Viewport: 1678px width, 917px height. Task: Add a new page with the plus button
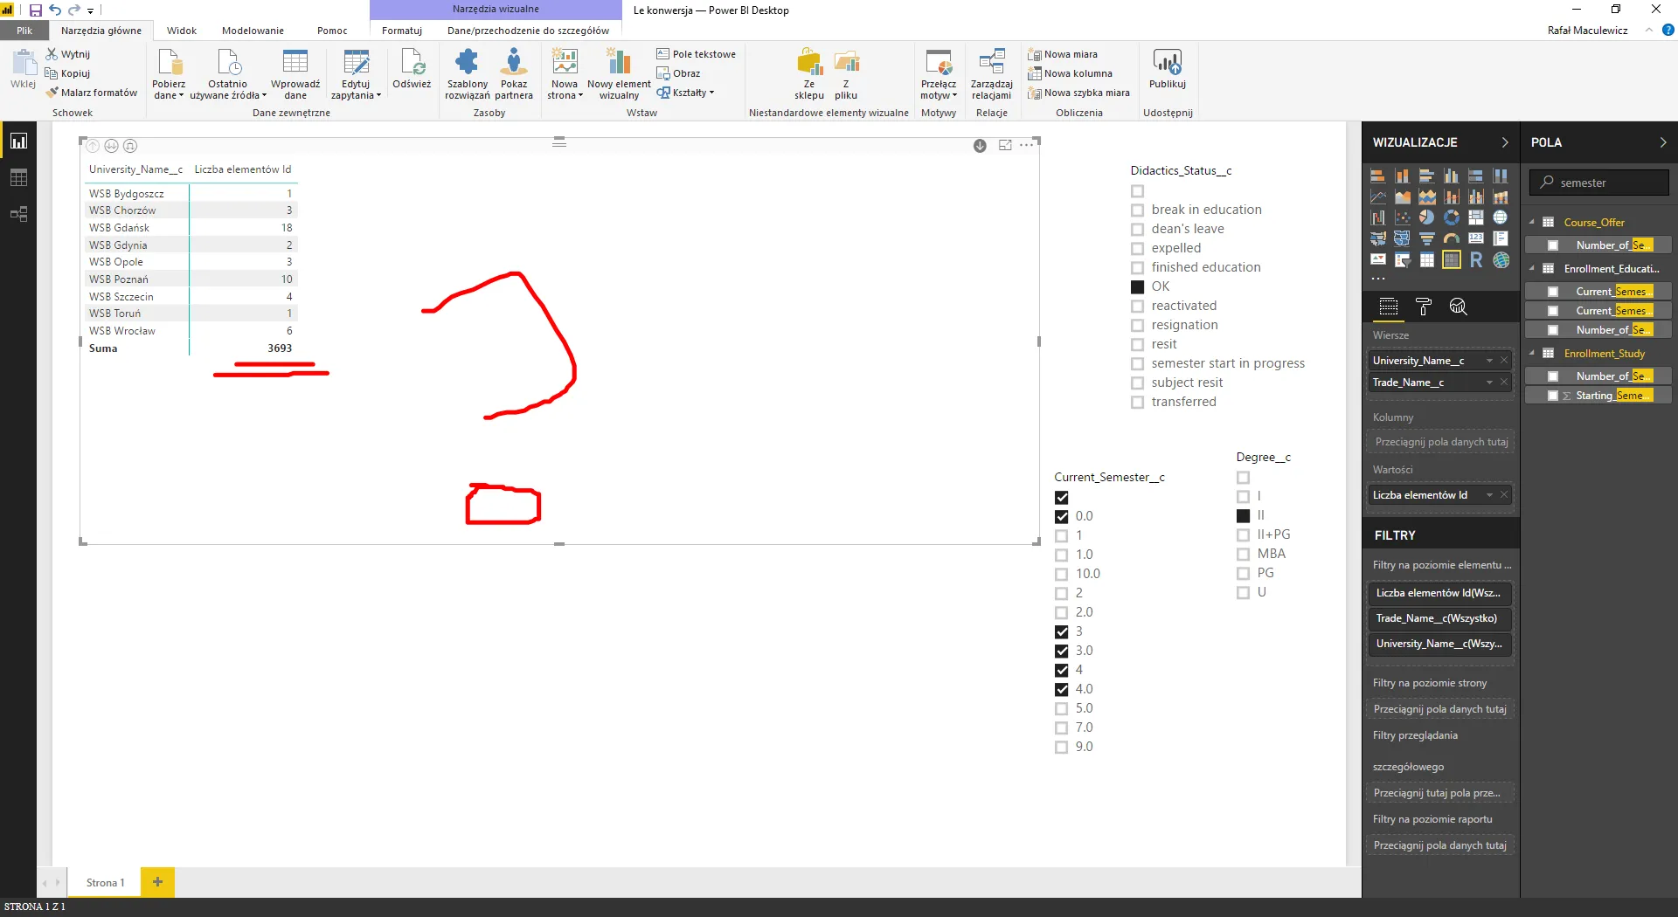(157, 882)
